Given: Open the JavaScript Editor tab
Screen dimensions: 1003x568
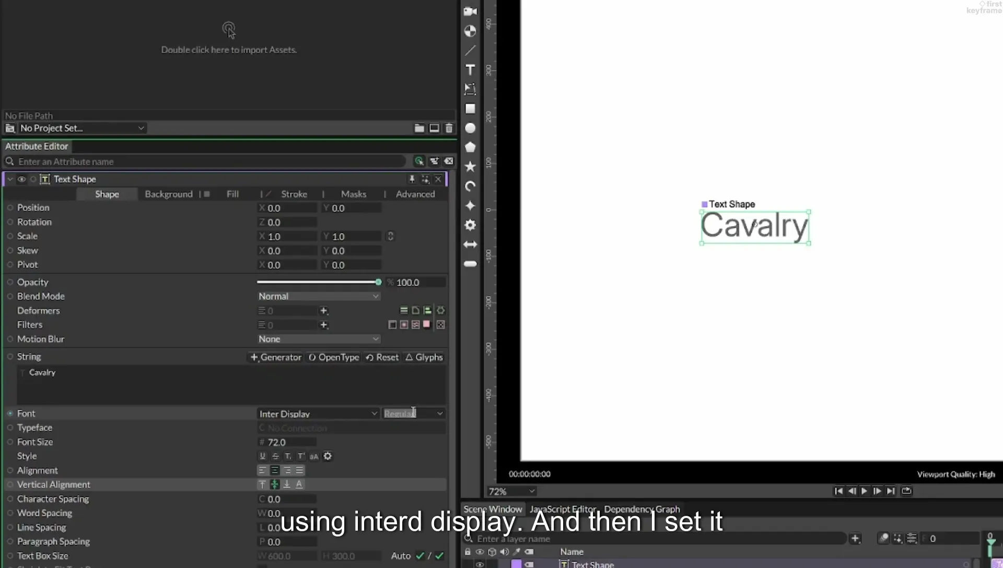Looking at the screenshot, I should [563, 509].
